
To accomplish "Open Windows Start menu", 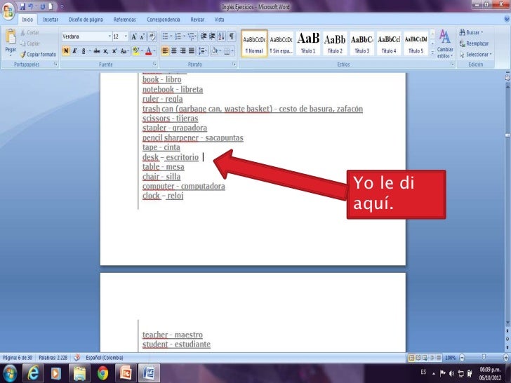I will [10, 373].
